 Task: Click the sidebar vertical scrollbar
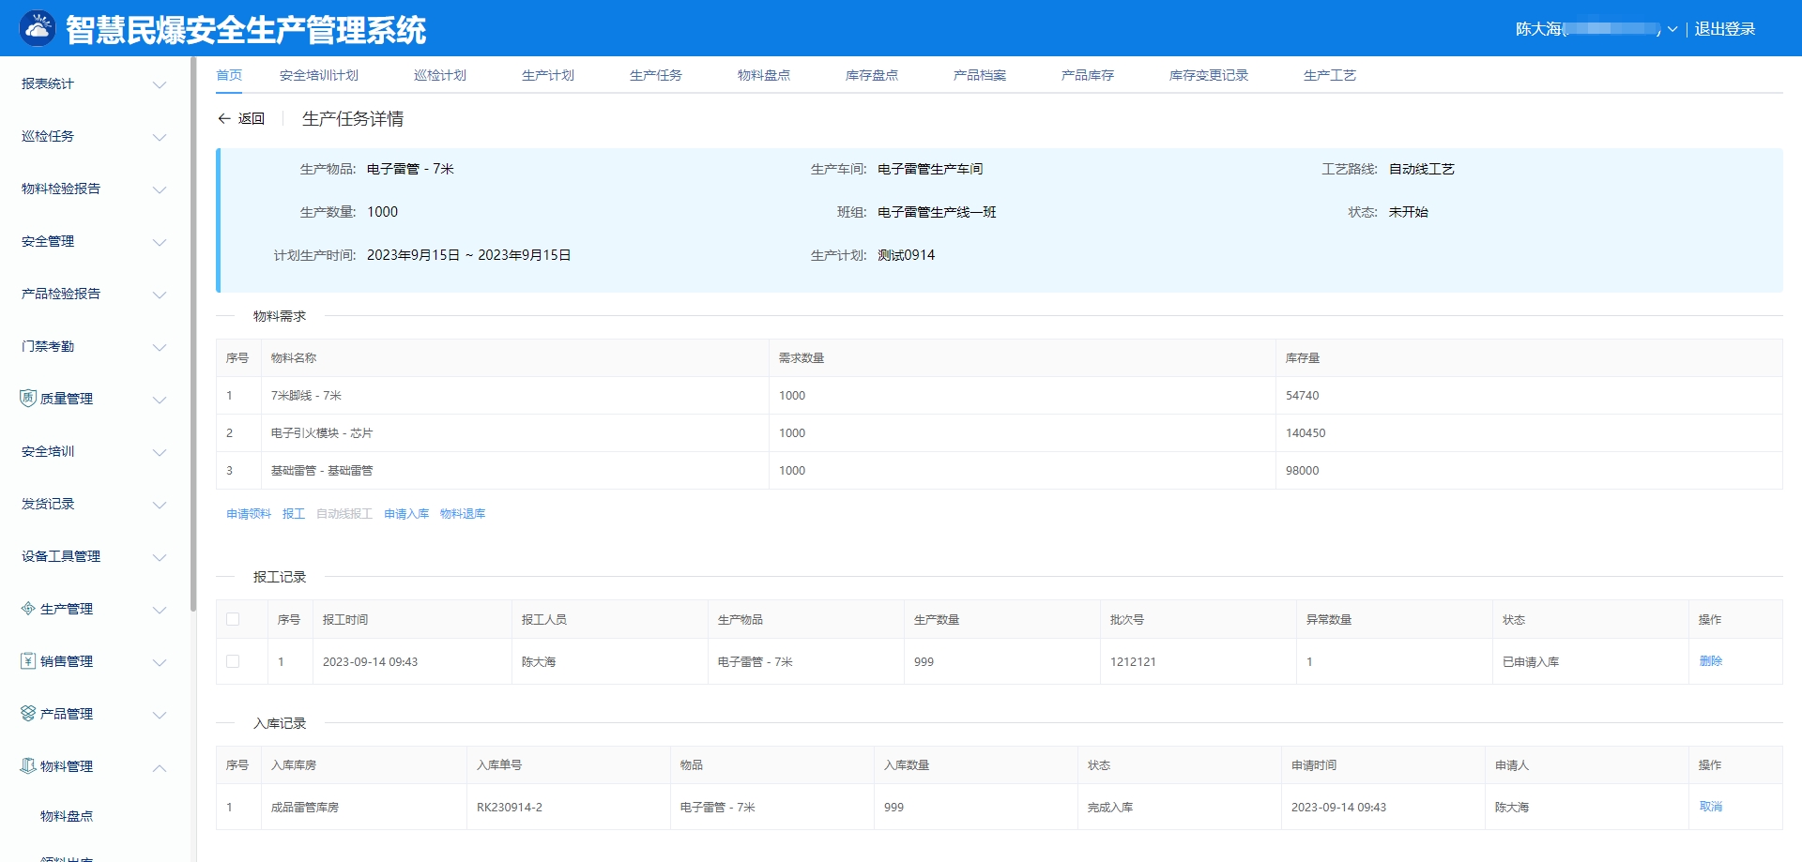[x=193, y=334]
